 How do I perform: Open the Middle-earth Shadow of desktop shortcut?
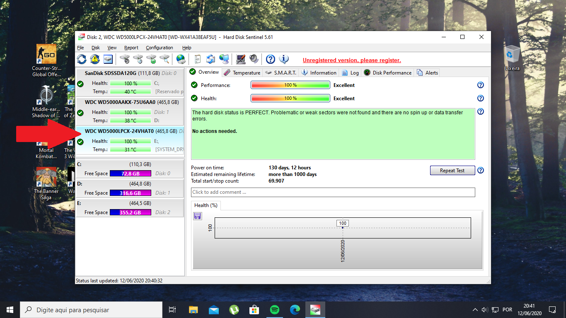[46, 101]
